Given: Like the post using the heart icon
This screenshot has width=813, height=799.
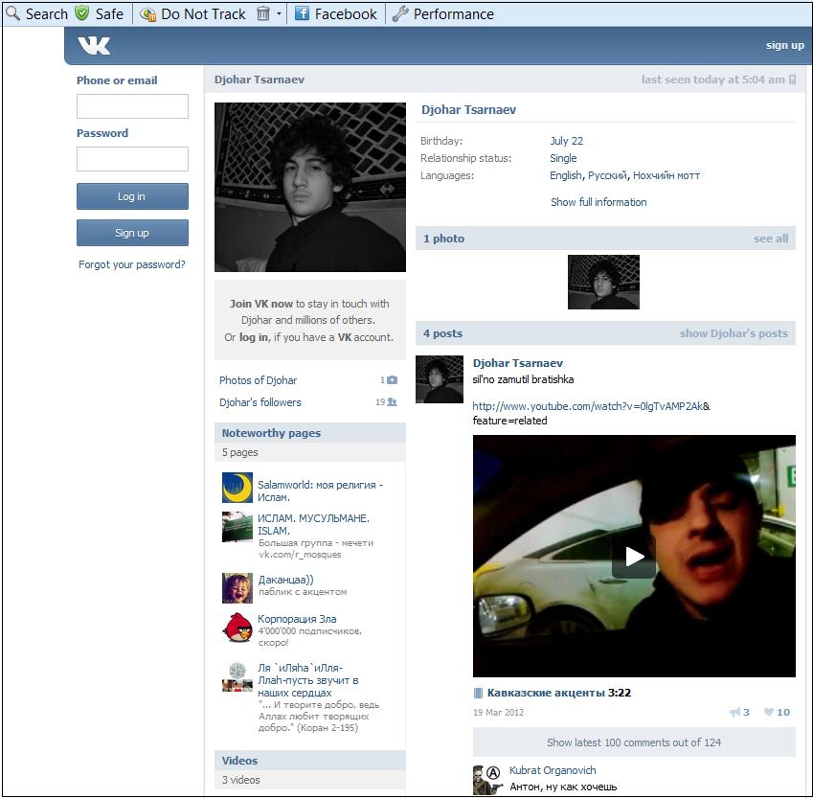Looking at the screenshot, I should tap(769, 713).
